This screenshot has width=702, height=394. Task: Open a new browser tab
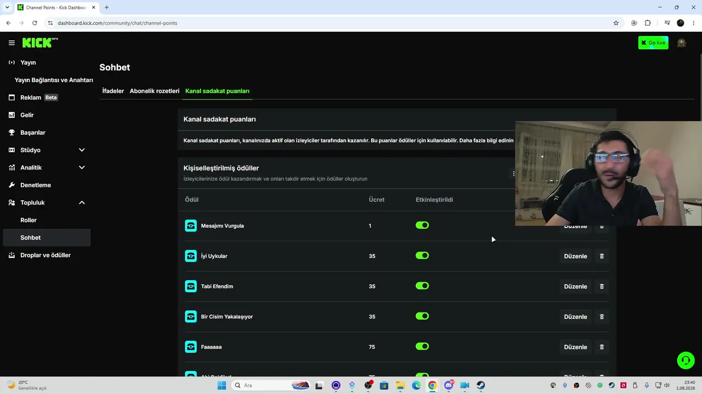tap(106, 8)
